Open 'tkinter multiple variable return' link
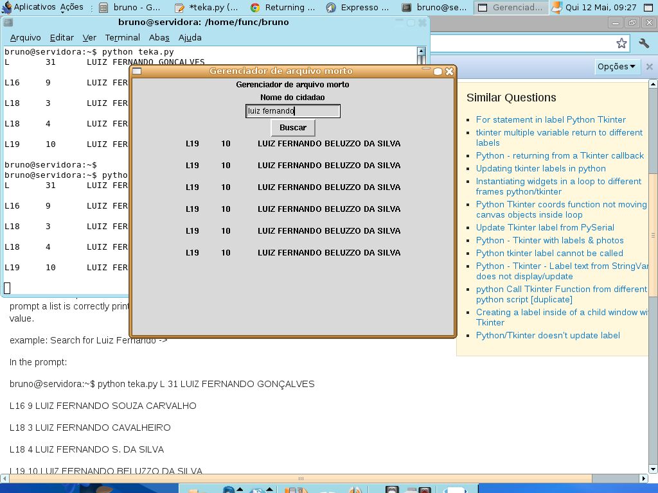The image size is (658, 493). point(560,137)
